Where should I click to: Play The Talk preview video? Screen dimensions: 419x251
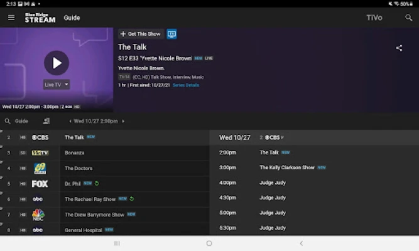[x=57, y=63]
